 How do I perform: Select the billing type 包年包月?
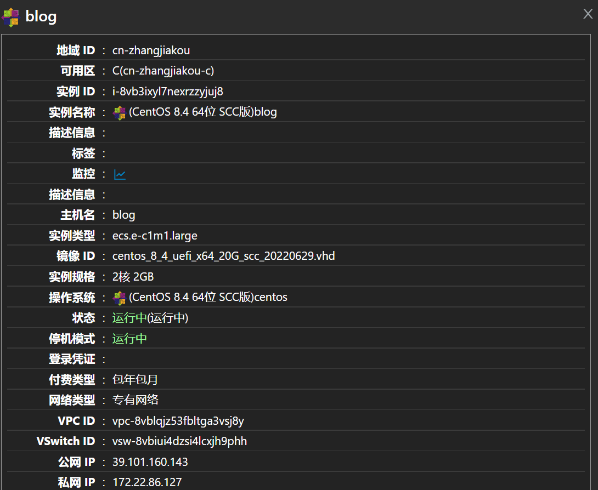point(135,380)
